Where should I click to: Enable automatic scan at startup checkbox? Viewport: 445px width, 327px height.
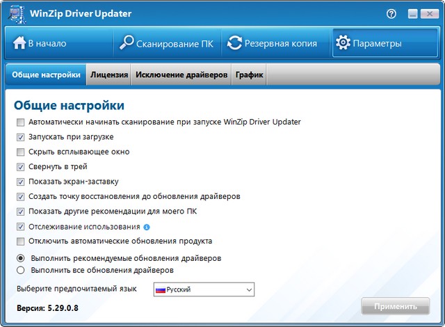click(x=20, y=122)
